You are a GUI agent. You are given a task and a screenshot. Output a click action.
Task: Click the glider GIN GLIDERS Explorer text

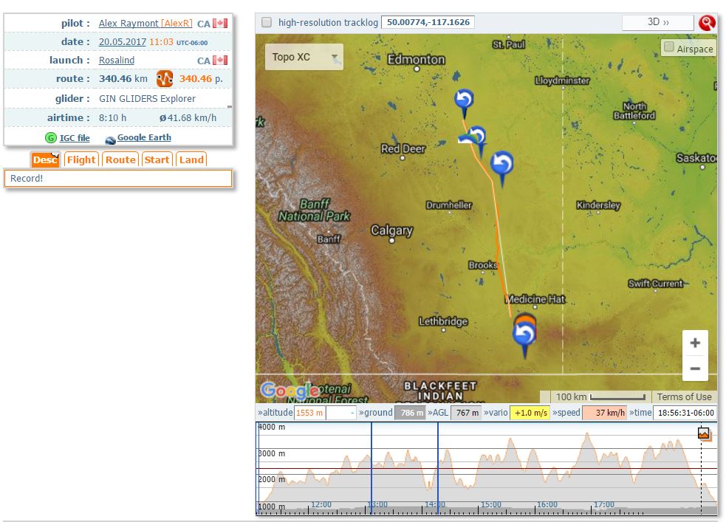pos(147,99)
